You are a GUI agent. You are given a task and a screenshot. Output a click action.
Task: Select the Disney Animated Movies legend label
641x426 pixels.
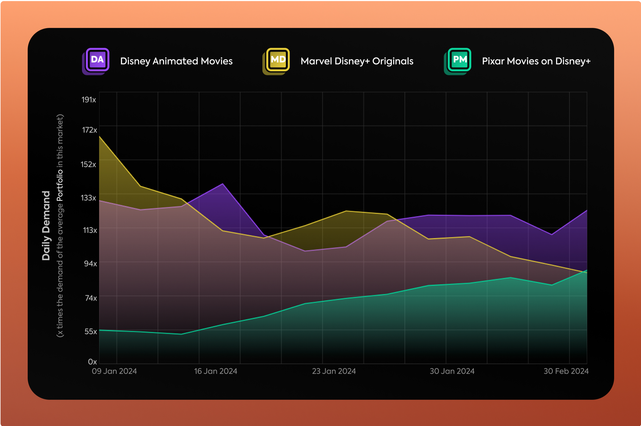point(176,62)
